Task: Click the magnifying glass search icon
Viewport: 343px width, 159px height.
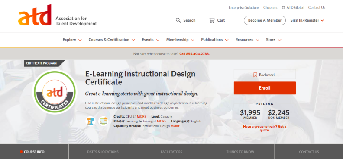Action: 178,20
